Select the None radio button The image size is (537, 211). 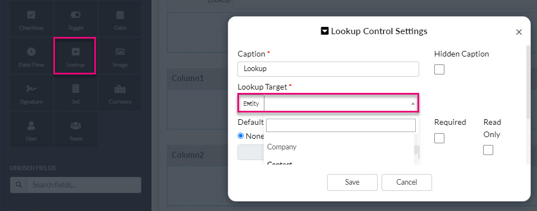coord(241,136)
